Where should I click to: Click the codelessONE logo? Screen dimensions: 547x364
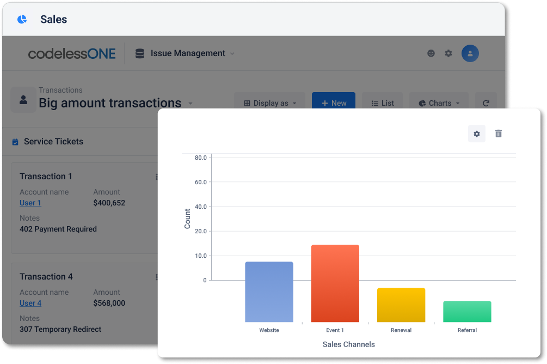tap(72, 54)
